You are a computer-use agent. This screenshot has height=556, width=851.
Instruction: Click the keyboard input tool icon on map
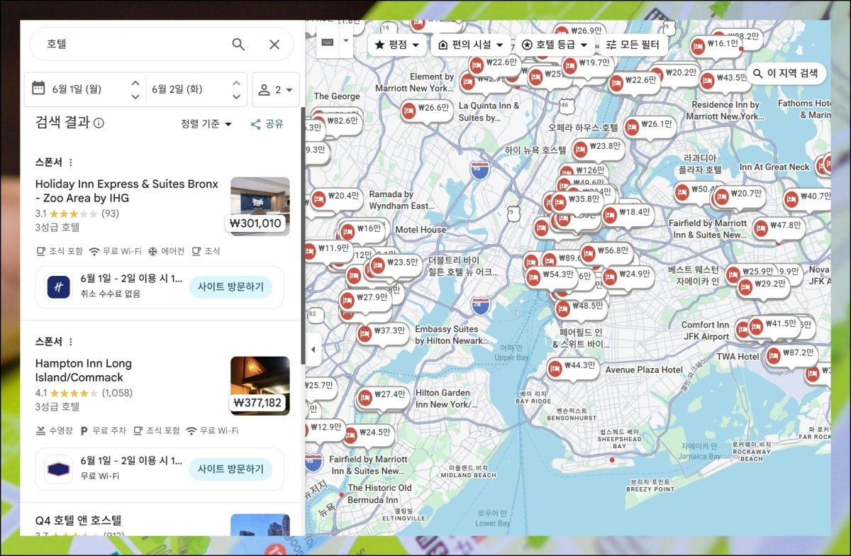pyautogui.click(x=328, y=42)
